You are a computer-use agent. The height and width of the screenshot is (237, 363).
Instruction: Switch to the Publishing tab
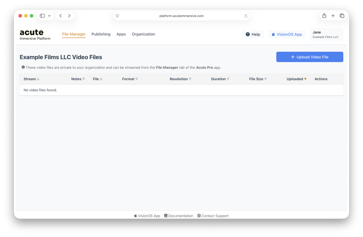(101, 34)
